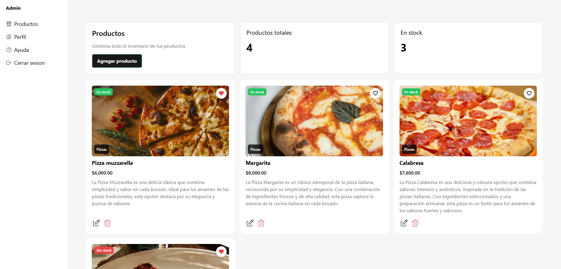Click the Pizza muzzarella product photo
Viewport: 561px width, 269px height.
pos(160,121)
